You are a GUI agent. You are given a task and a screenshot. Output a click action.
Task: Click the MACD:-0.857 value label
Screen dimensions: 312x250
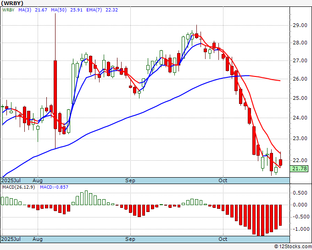tap(54, 187)
